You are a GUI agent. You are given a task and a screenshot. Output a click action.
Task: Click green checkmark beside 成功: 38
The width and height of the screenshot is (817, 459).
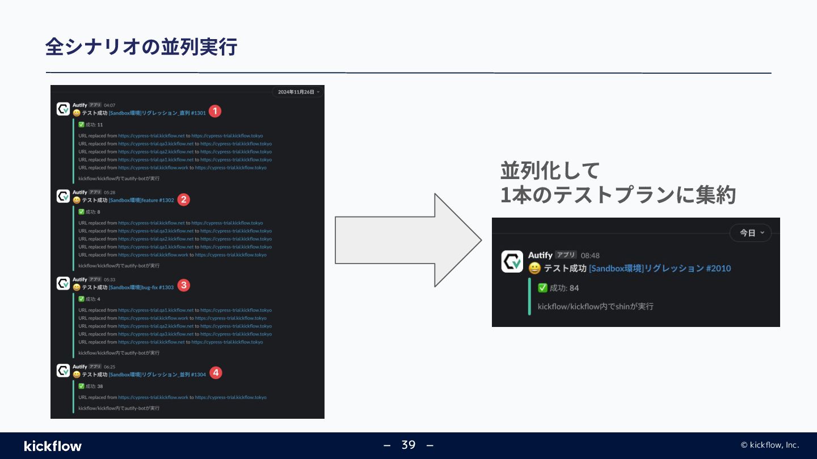pos(81,386)
